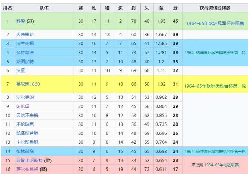The height and width of the screenshot is (174, 248).
Task: Open the 卡尔斯鲁厄 team link
Action: [27, 142]
